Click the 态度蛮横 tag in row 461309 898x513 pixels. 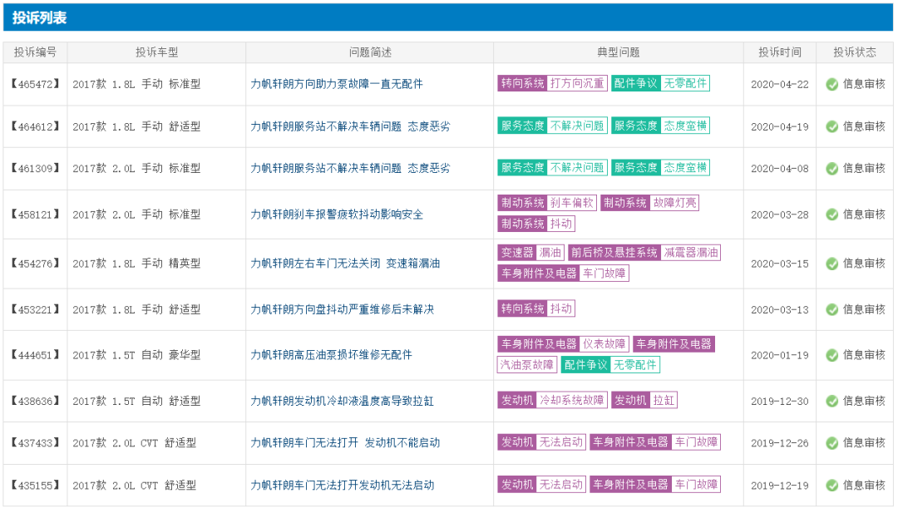click(x=685, y=168)
